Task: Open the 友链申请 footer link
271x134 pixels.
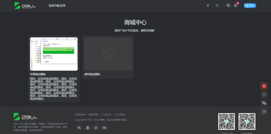Action: click(80, 115)
